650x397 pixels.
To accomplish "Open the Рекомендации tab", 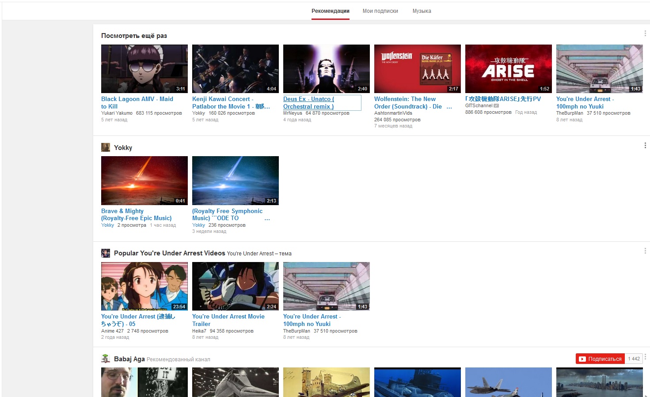I will (x=331, y=11).
